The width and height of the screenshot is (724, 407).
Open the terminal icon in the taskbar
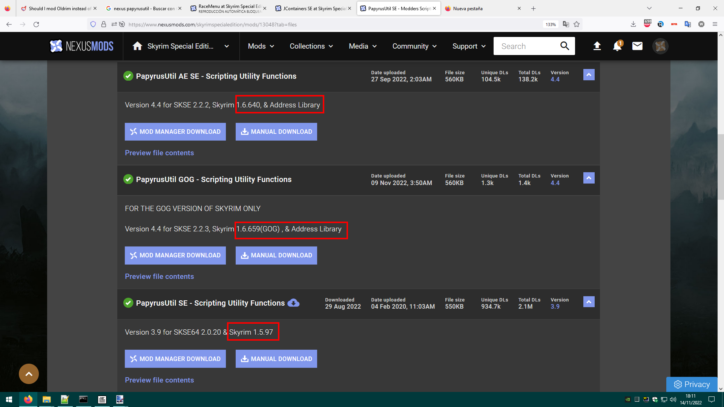tap(83, 399)
